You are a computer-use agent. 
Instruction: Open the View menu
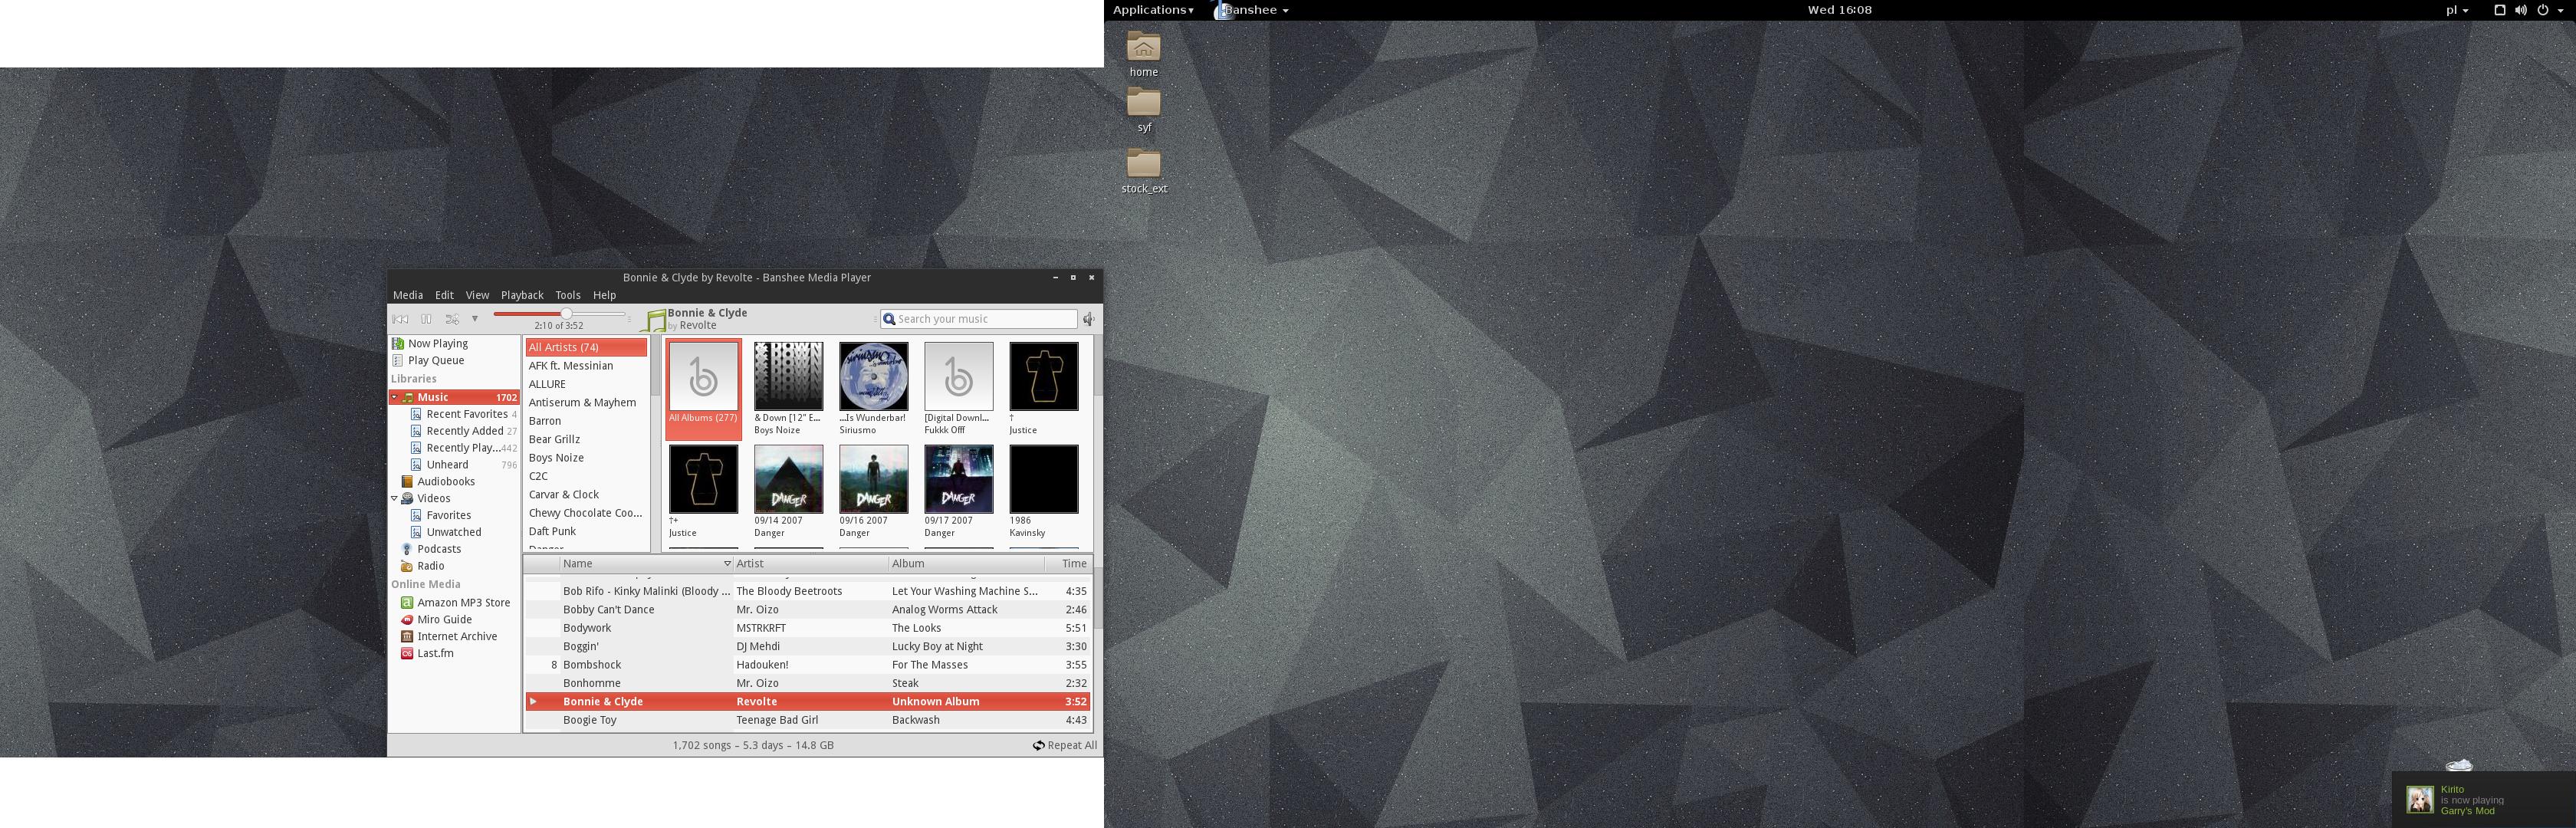(477, 295)
